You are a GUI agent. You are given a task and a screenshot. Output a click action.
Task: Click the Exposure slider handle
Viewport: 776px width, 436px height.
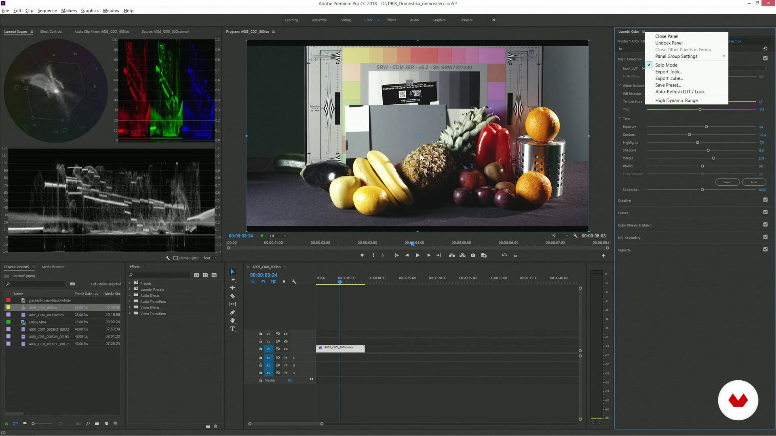pos(706,127)
